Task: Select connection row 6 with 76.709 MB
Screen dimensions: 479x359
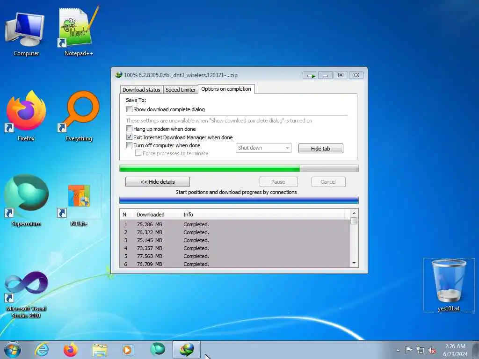Action: [x=235, y=264]
